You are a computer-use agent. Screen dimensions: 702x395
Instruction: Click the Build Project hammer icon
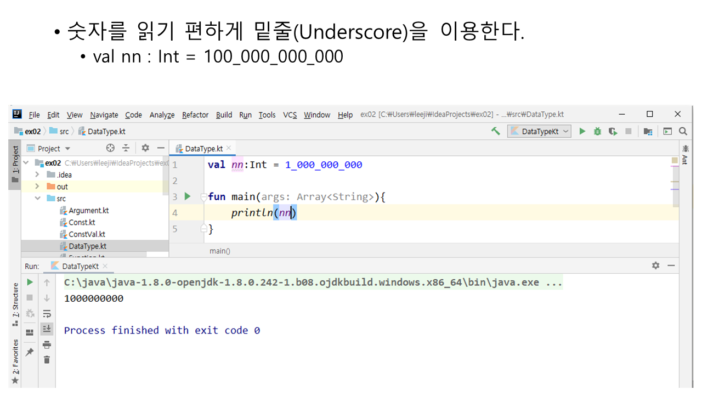496,131
